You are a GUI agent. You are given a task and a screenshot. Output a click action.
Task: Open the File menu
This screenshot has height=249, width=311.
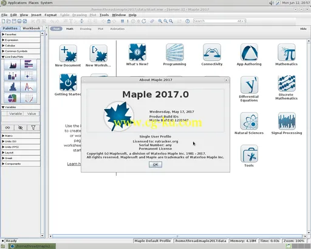tap(4, 15)
